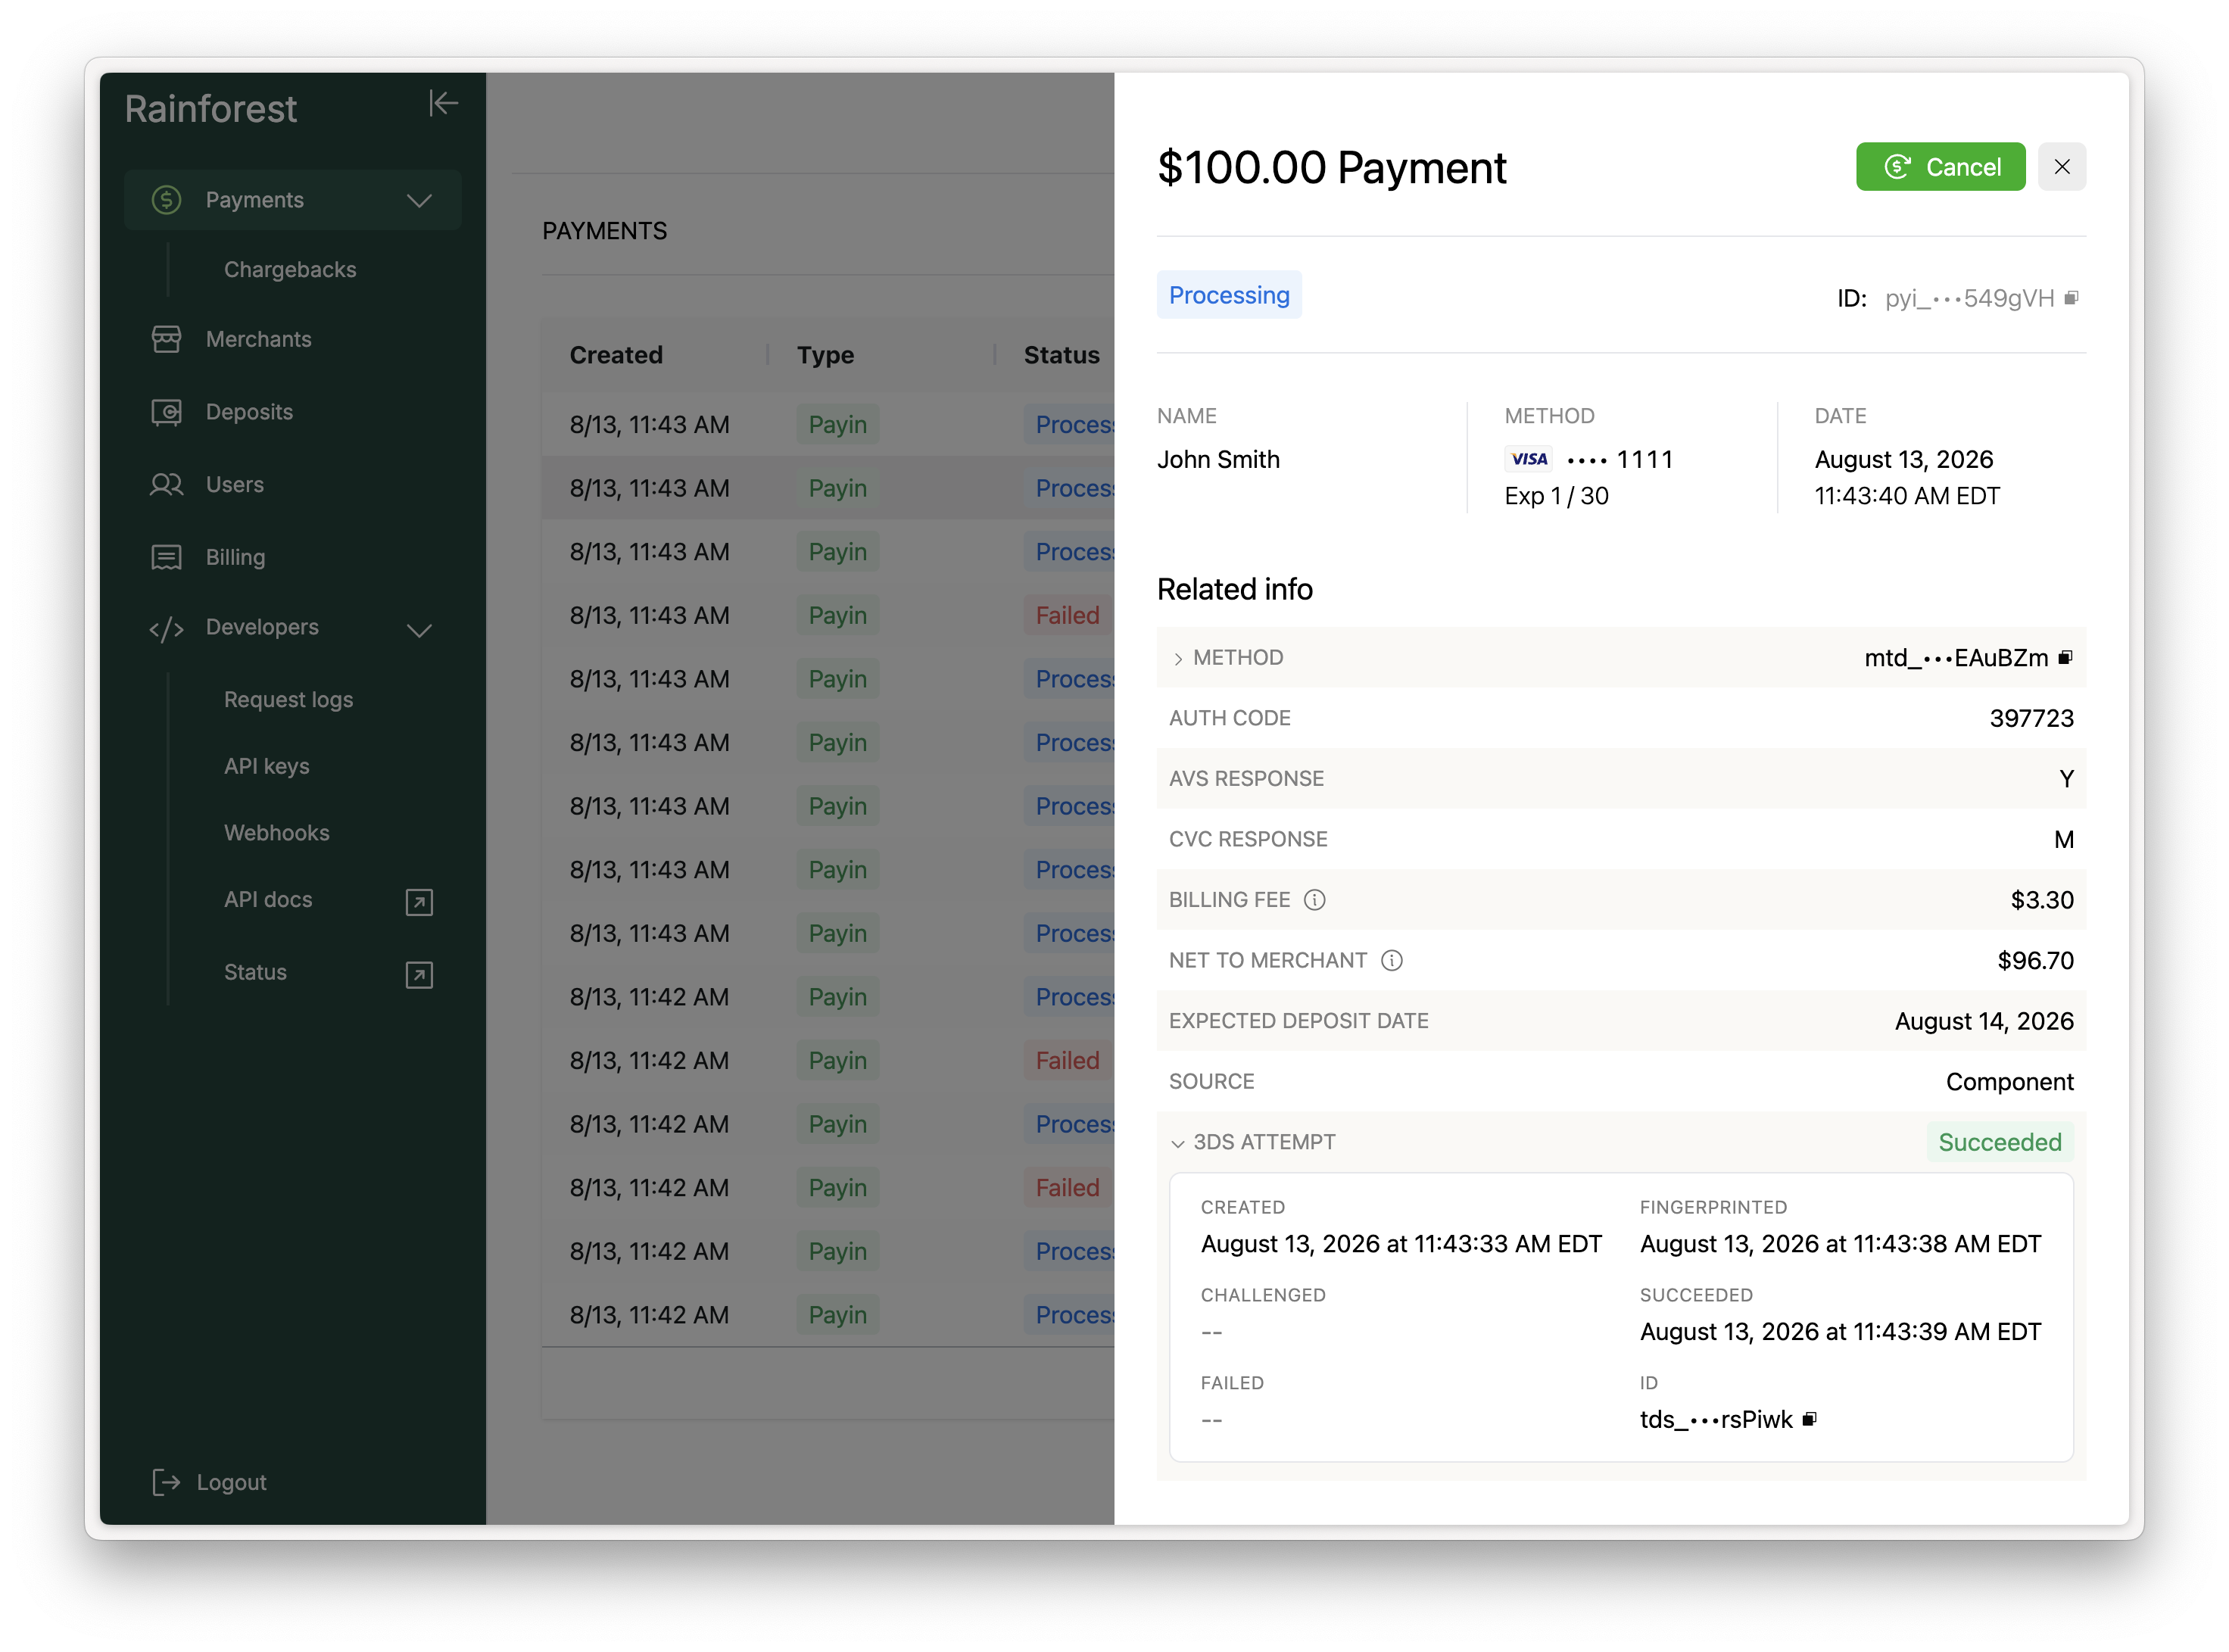
Task: Go to Deposits page
Action: 249,412
